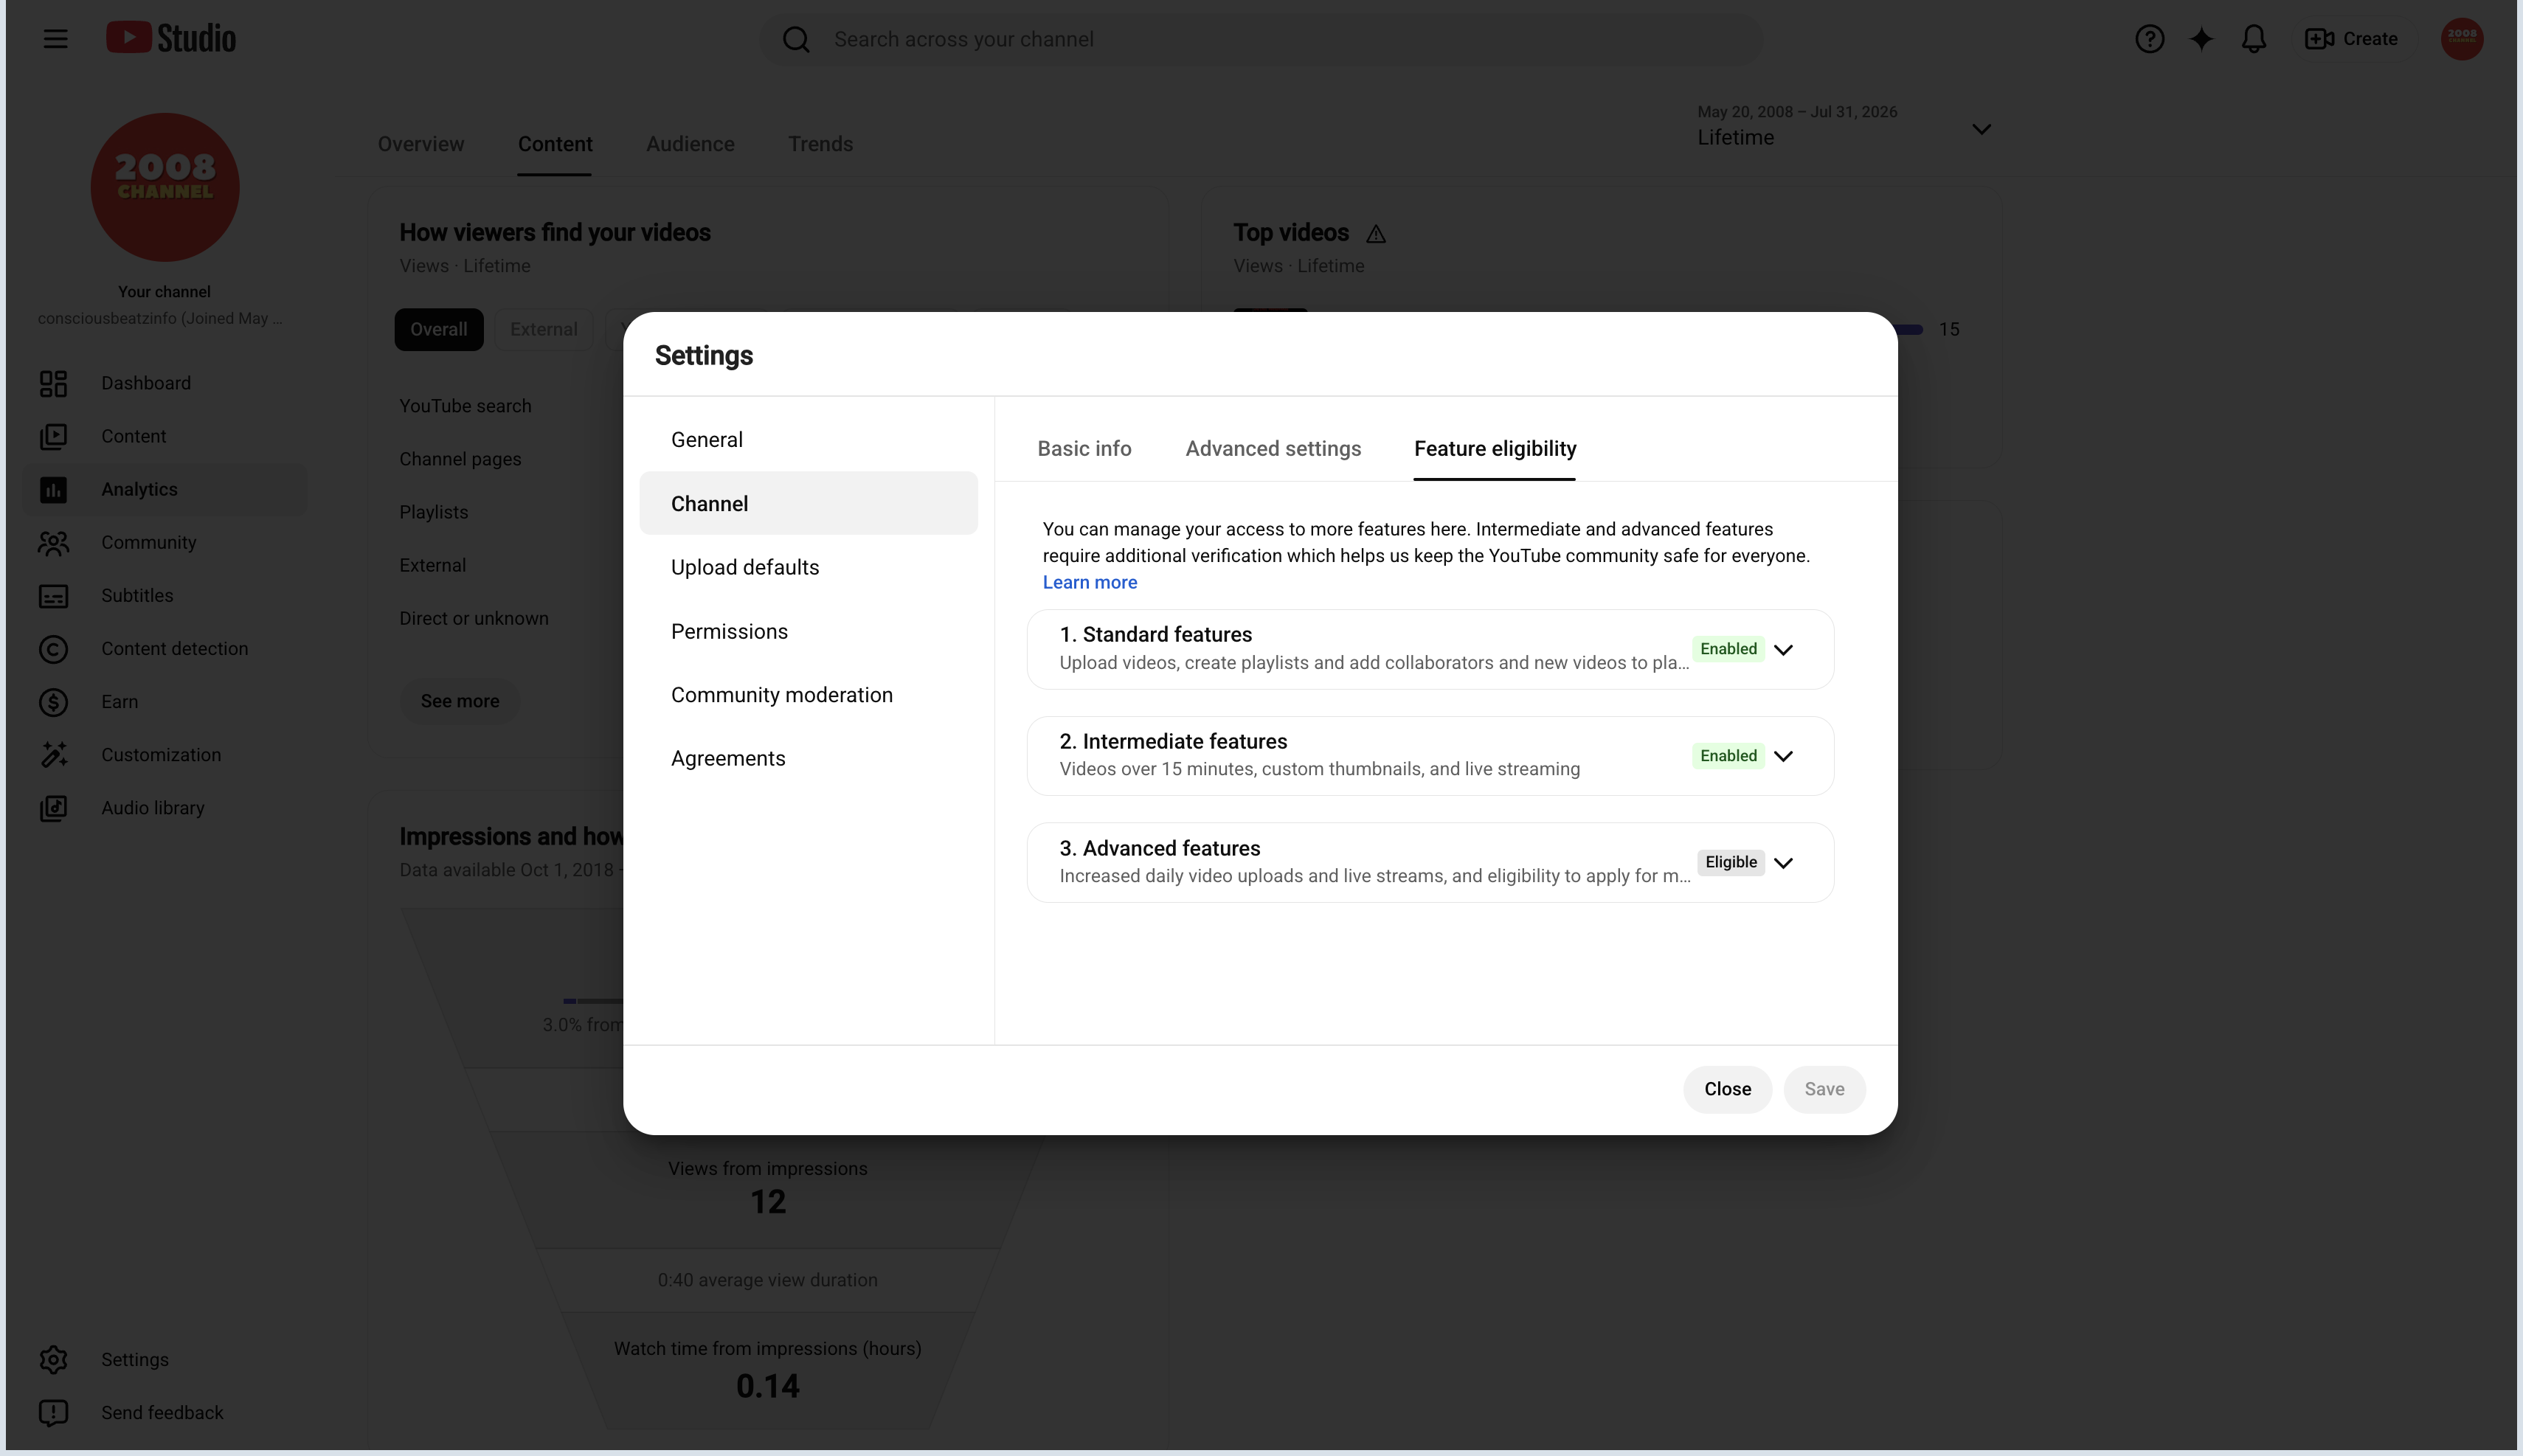
Task: Click See more under traffic sources
Action: (460, 701)
